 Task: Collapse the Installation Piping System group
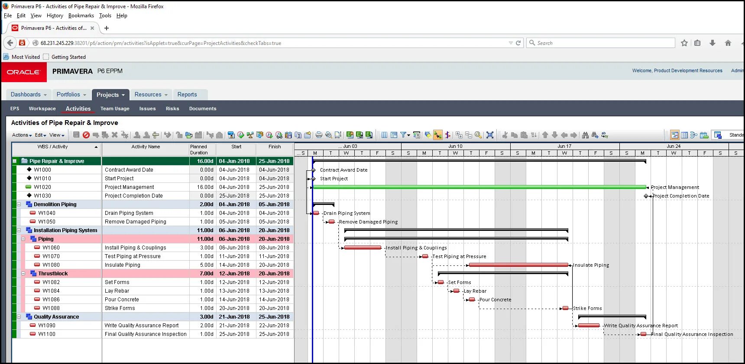point(19,230)
